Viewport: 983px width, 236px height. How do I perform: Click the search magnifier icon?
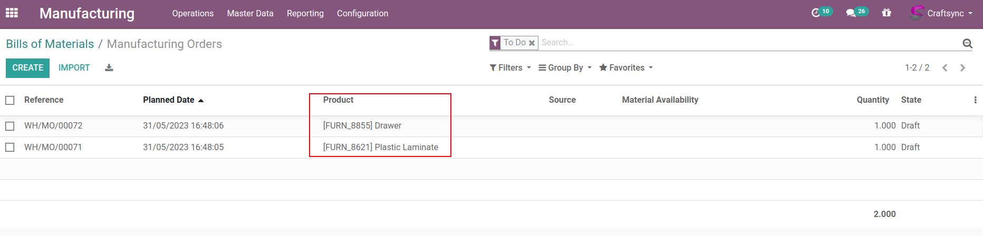coord(967,43)
